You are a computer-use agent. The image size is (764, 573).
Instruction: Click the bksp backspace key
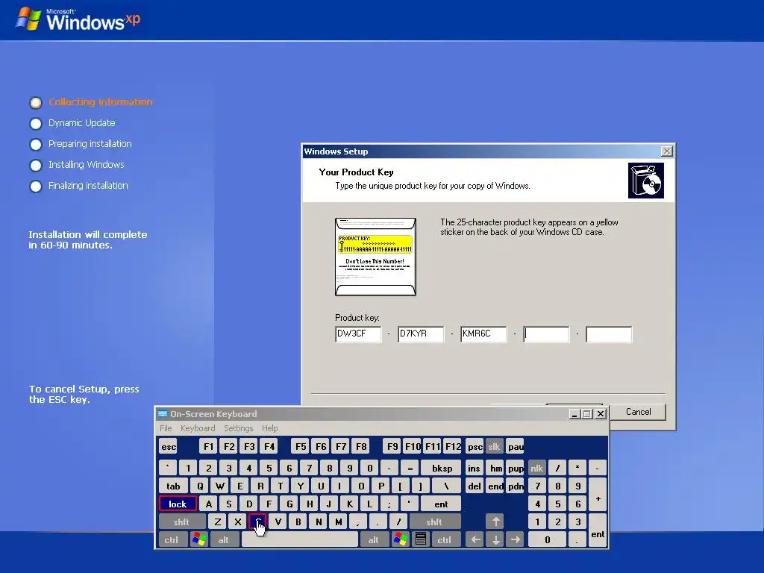442,469
